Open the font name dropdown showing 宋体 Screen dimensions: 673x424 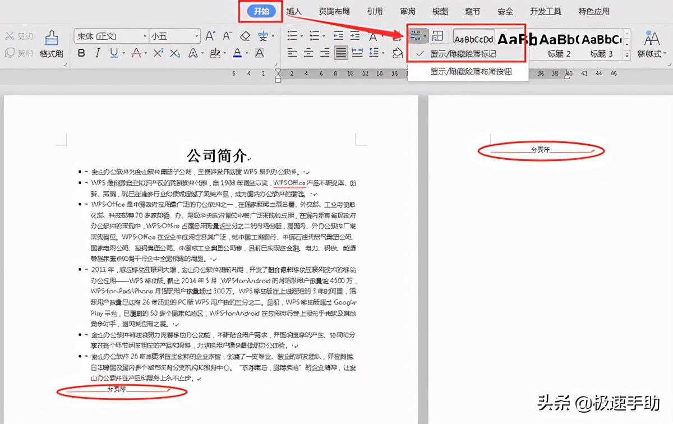tap(145, 35)
